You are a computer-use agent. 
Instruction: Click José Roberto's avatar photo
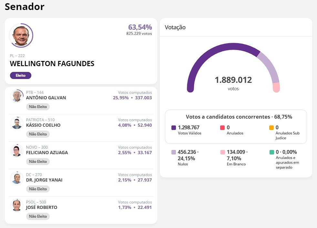click(16, 205)
